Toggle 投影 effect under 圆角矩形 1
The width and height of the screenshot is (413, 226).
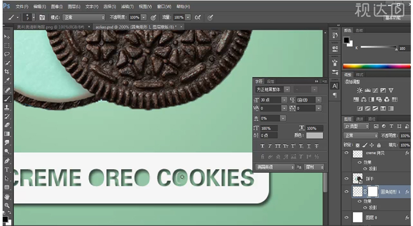coord(365,207)
